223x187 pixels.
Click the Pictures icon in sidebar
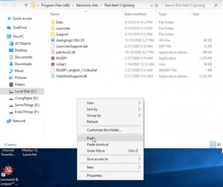point(11,78)
